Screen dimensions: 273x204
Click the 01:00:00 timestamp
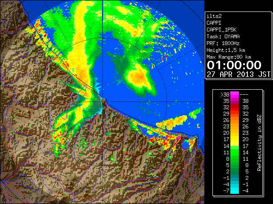pos(234,65)
